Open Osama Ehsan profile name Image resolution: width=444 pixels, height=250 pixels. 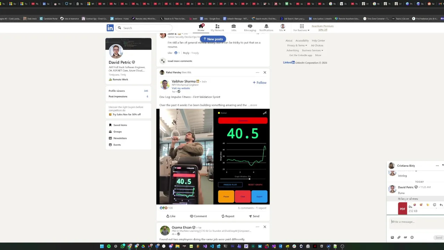click(181, 227)
